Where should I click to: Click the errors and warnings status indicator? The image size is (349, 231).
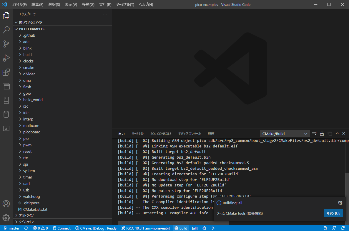click(40, 228)
